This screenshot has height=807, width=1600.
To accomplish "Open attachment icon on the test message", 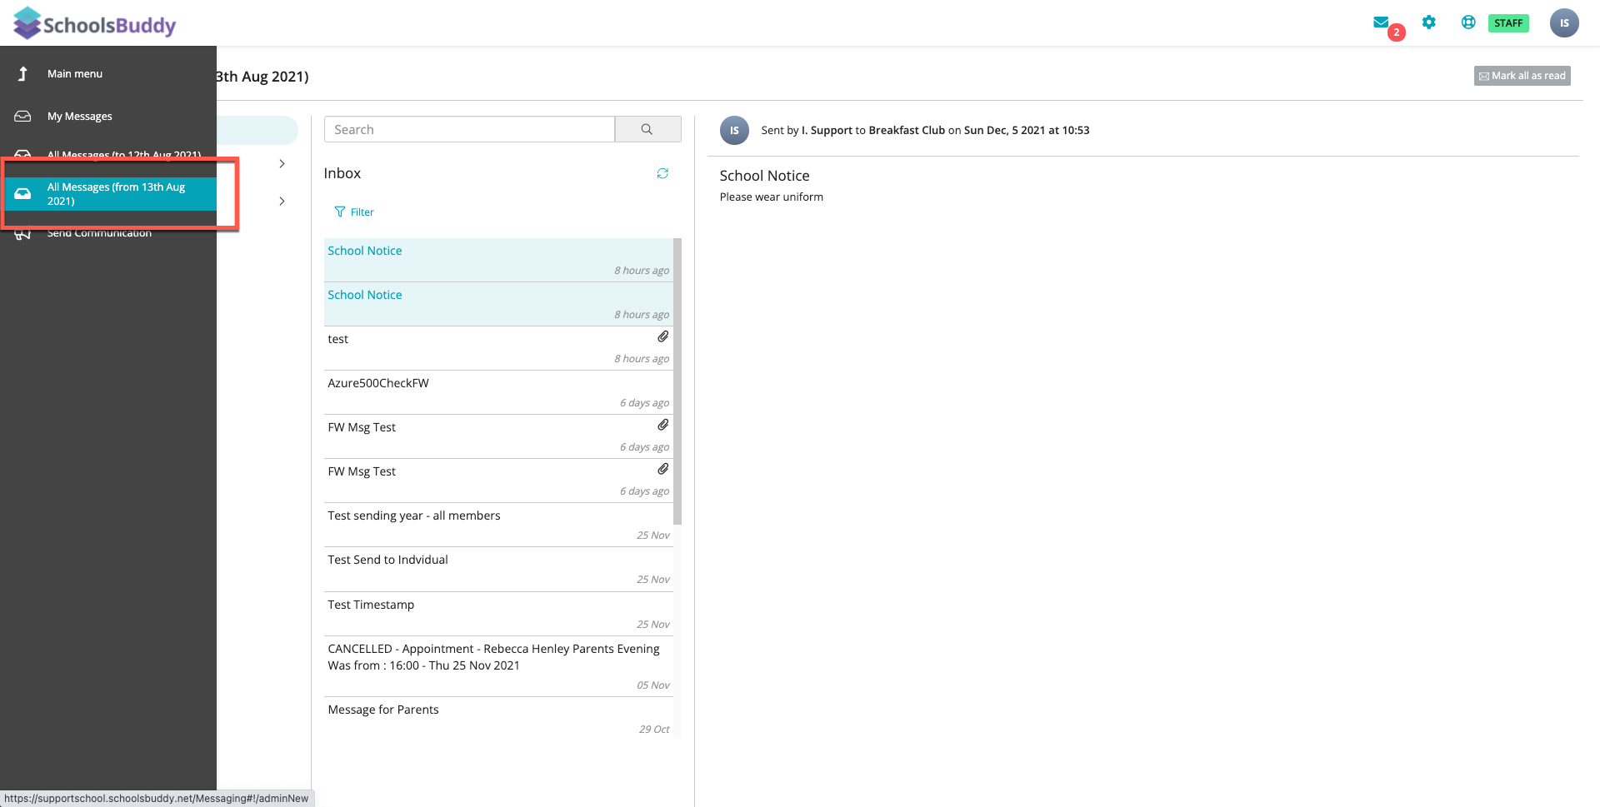I will pos(662,336).
